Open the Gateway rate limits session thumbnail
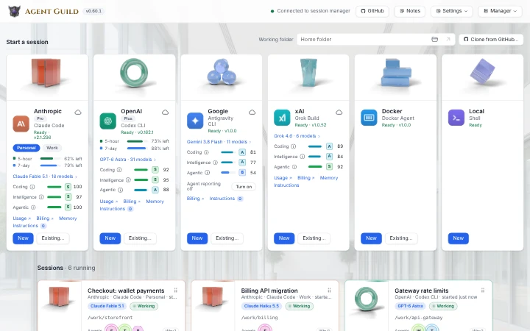 [367, 299]
